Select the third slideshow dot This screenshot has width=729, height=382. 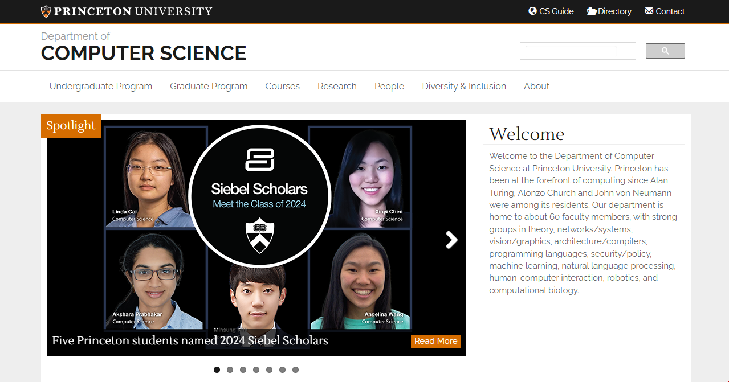coord(243,369)
